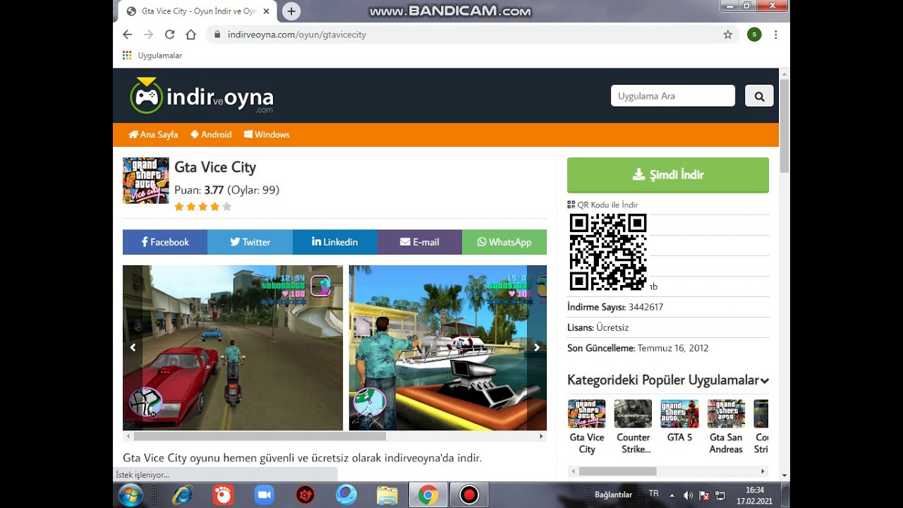Share on Twitter
This screenshot has height=508, width=903.
pyautogui.click(x=250, y=242)
